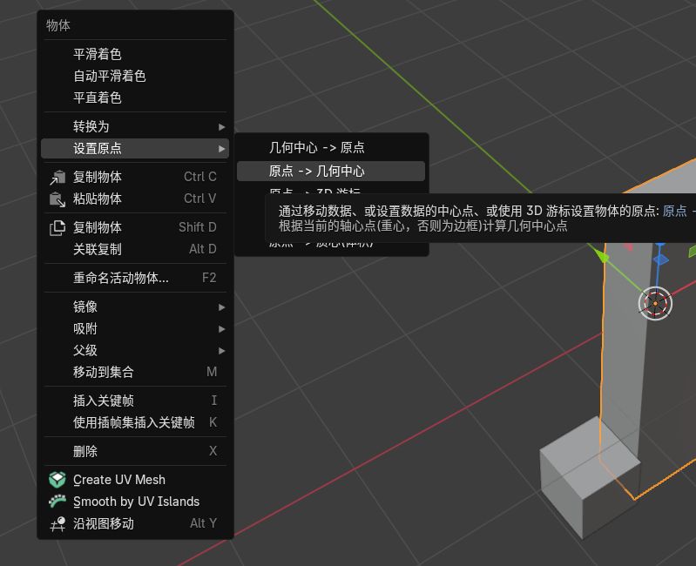Select 原点 -> 几何中心 option
696x566 pixels.
pos(331,171)
